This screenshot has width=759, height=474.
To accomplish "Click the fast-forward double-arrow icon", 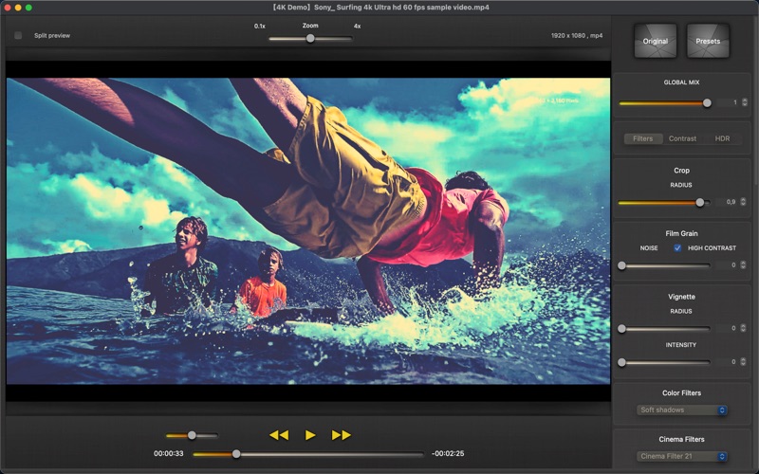I will click(342, 435).
